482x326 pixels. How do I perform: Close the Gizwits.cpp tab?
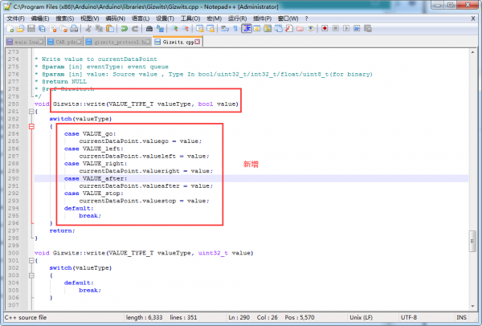pos(198,42)
